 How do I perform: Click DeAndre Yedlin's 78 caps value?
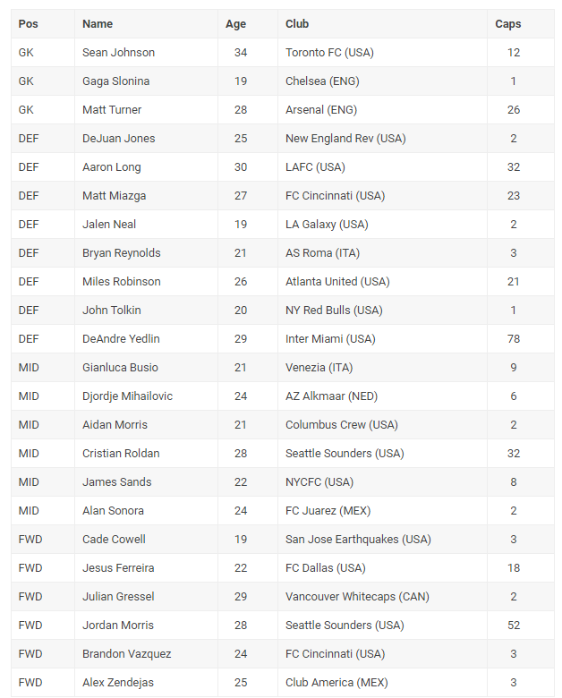click(514, 339)
